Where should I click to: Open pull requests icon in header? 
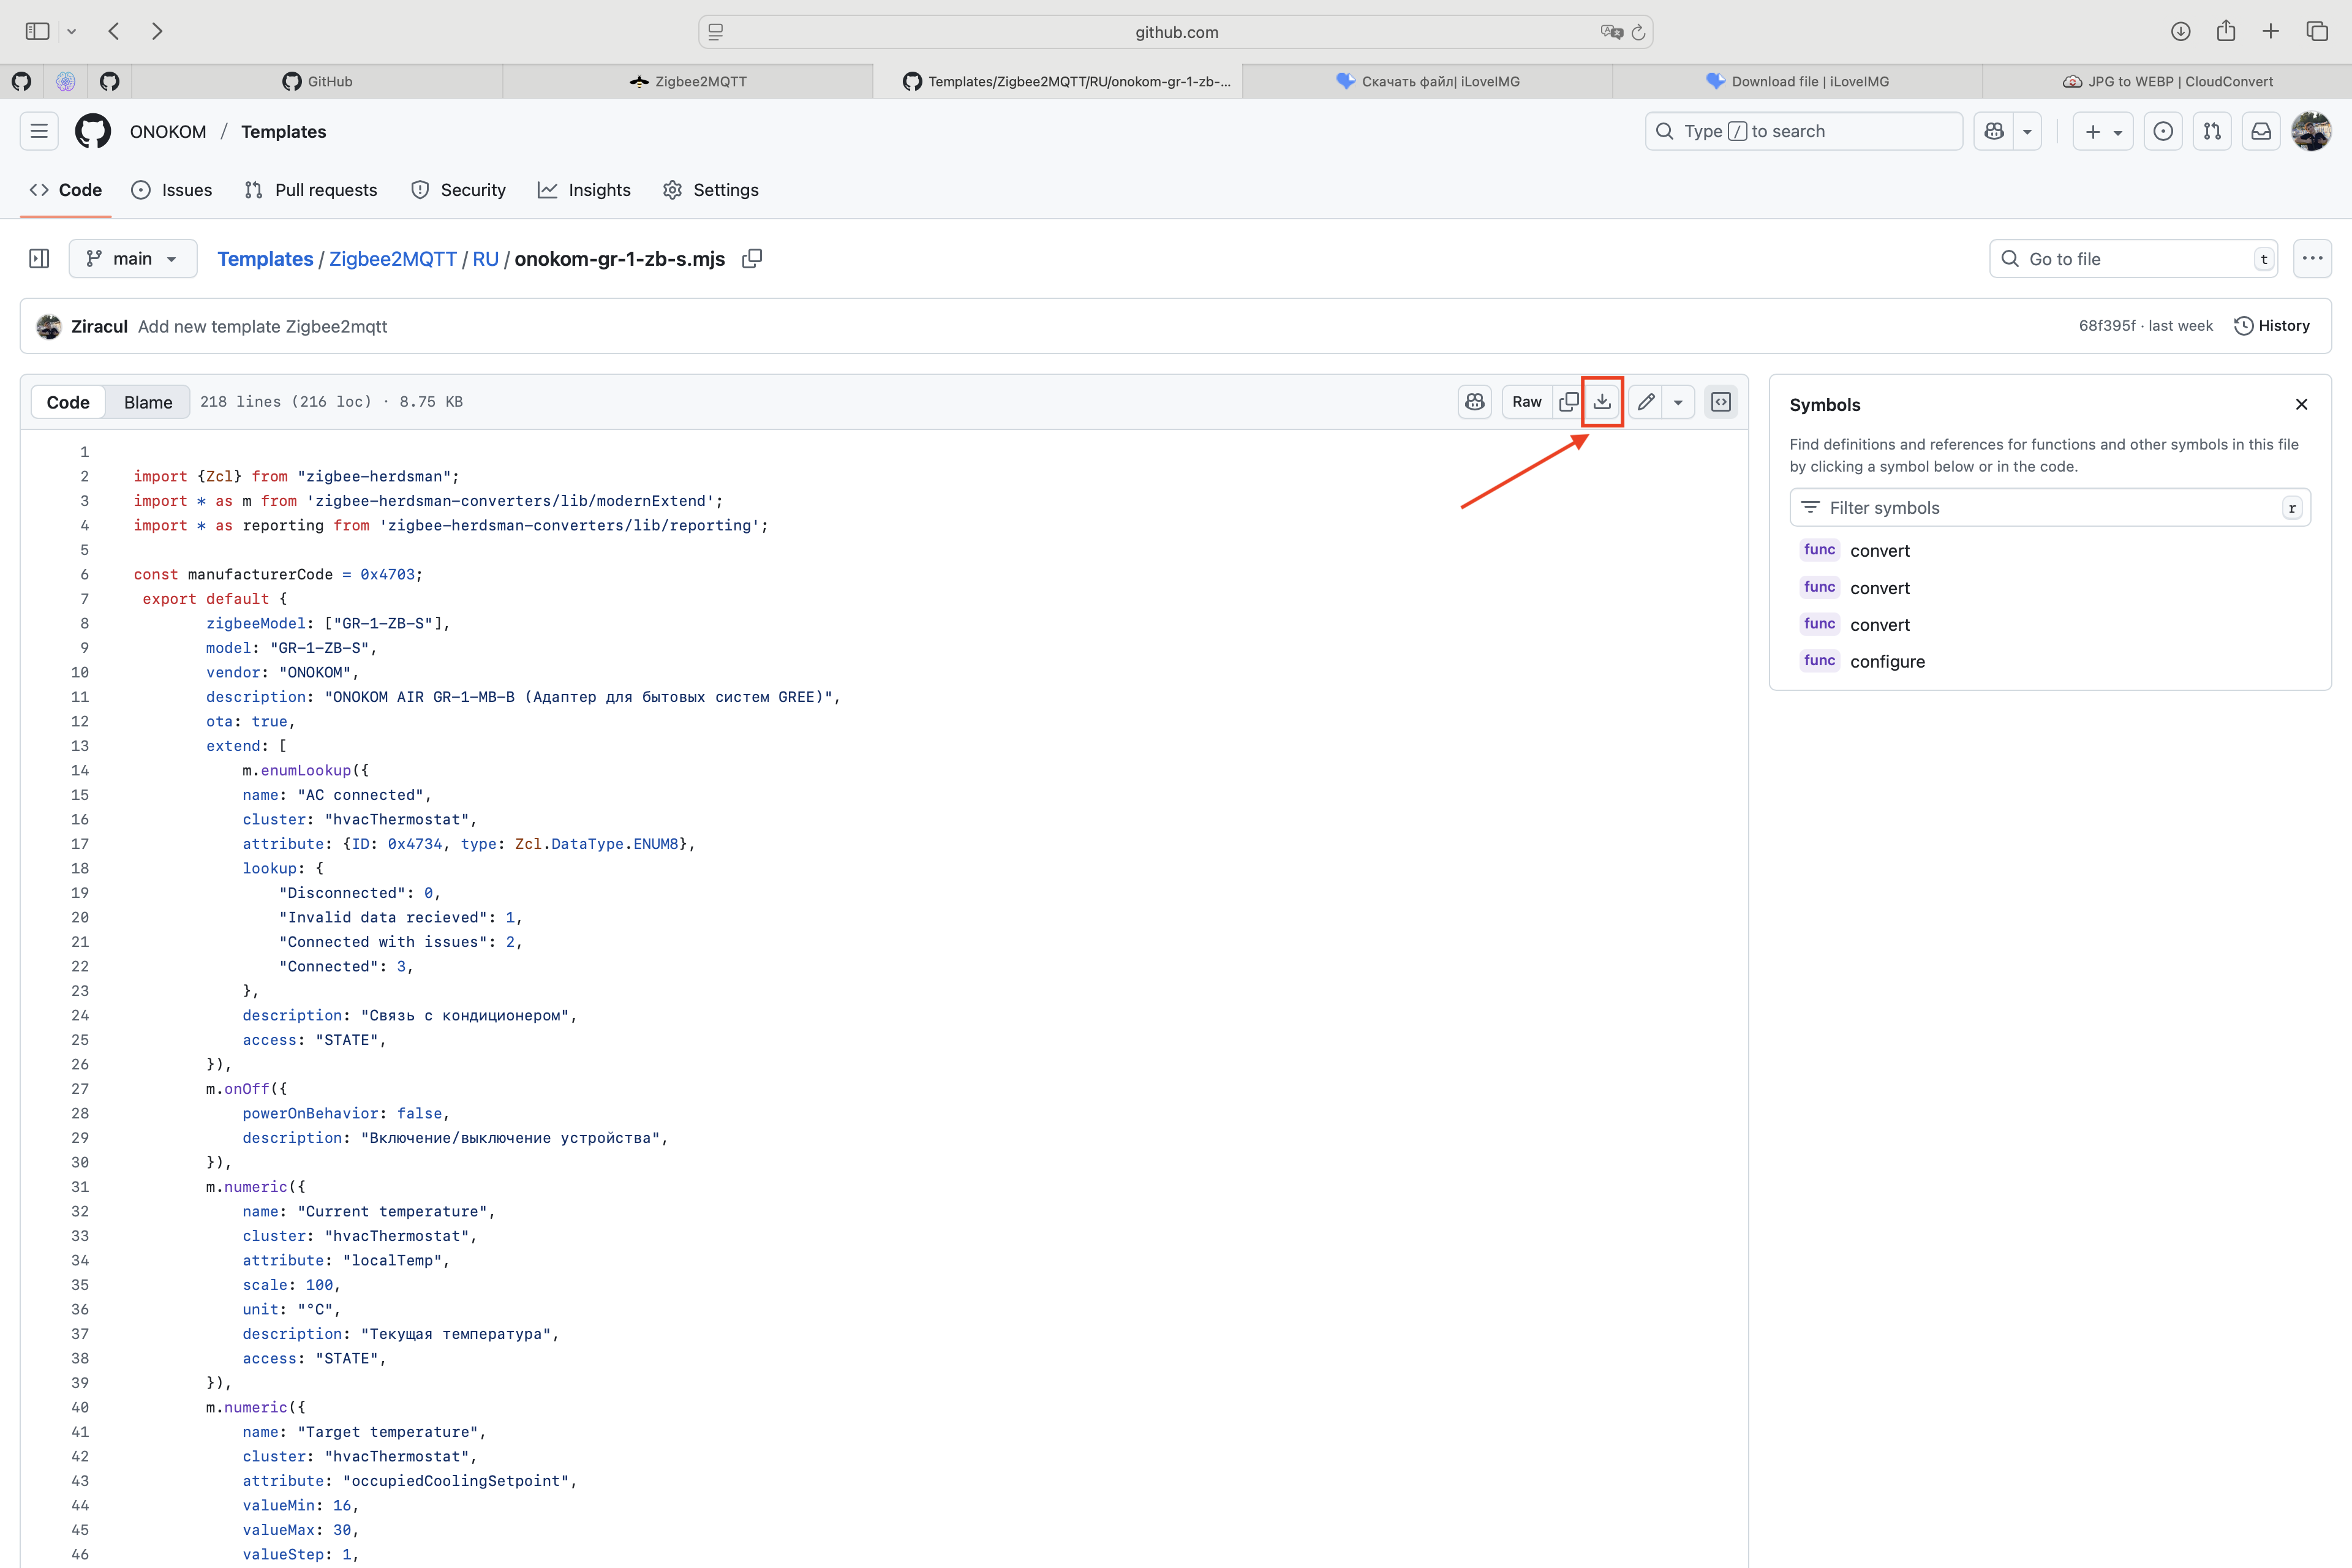pyautogui.click(x=2212, y=131)
